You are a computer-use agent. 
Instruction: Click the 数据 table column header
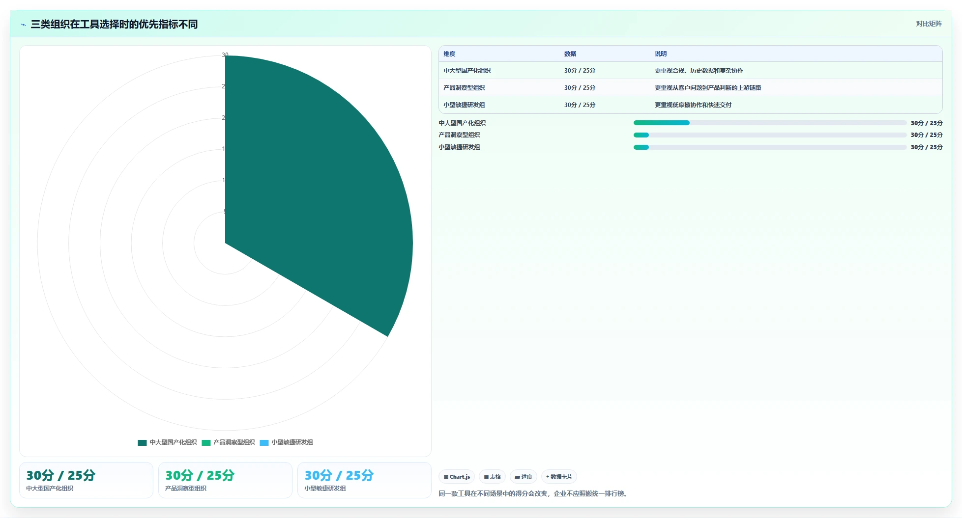click(x=570, y=54)
